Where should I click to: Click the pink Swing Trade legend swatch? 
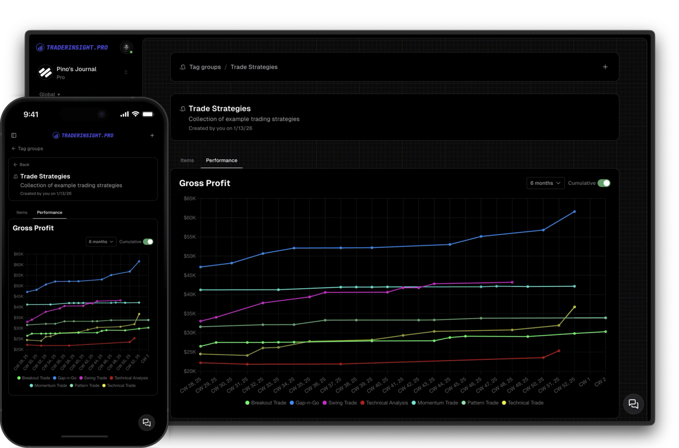(x=325, y=402)
